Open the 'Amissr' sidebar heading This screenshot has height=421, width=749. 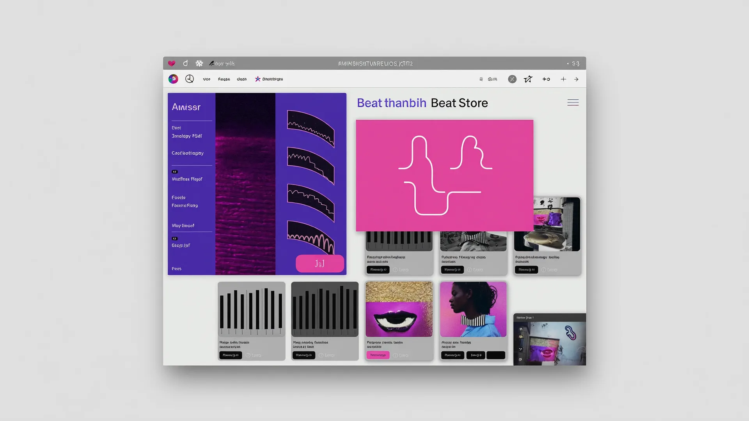[186, 107]
